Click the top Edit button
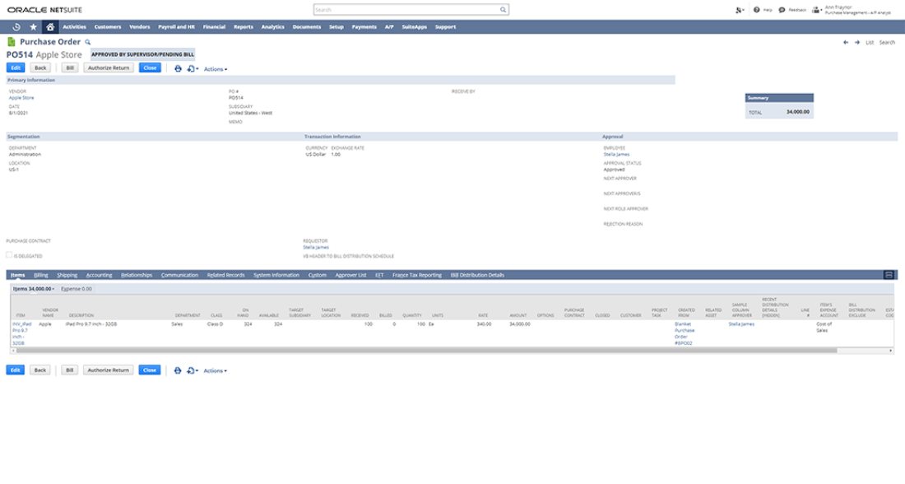905x484 pixels. coord(16,68)
